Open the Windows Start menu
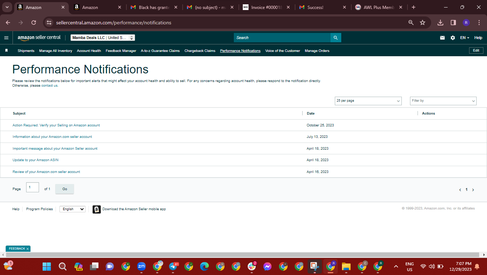Viewport: 487px width, 275px height. click(47, 266)
